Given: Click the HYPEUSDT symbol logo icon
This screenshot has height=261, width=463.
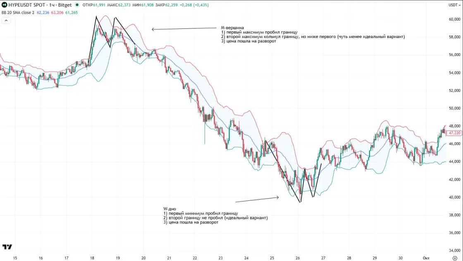Looking at the screenshot, I should 5,5.
